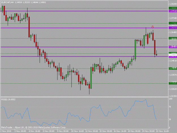
Task: Click the green 1.38000 price label
Action: [173, 8]
